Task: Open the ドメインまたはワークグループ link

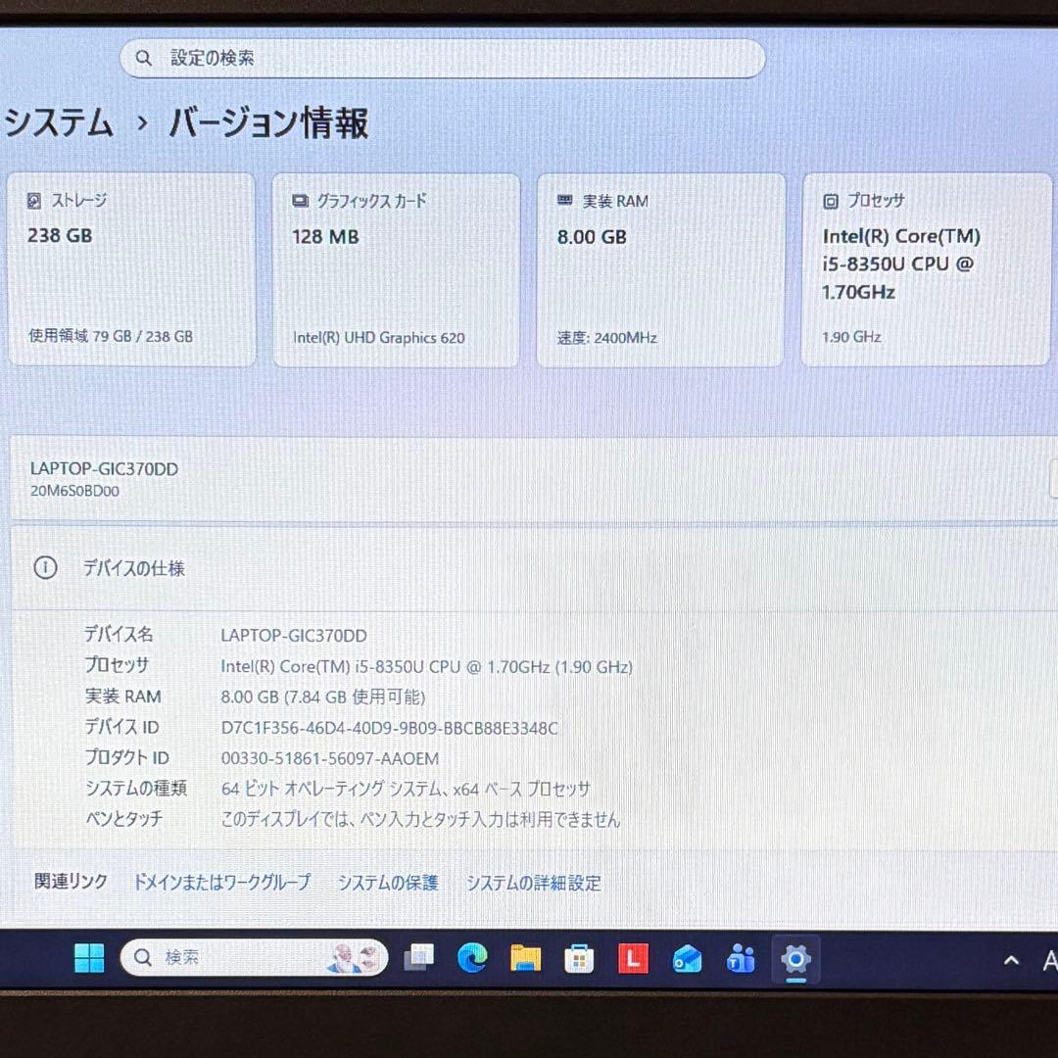Action: 223,881
